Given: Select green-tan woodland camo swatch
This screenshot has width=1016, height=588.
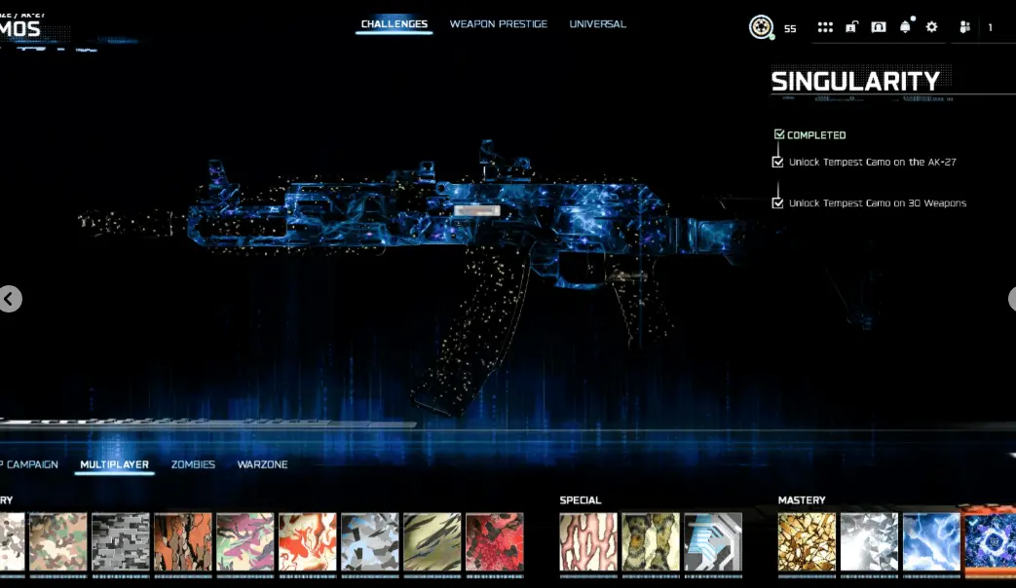Looking at the screenshot, I should coord(58,542).
